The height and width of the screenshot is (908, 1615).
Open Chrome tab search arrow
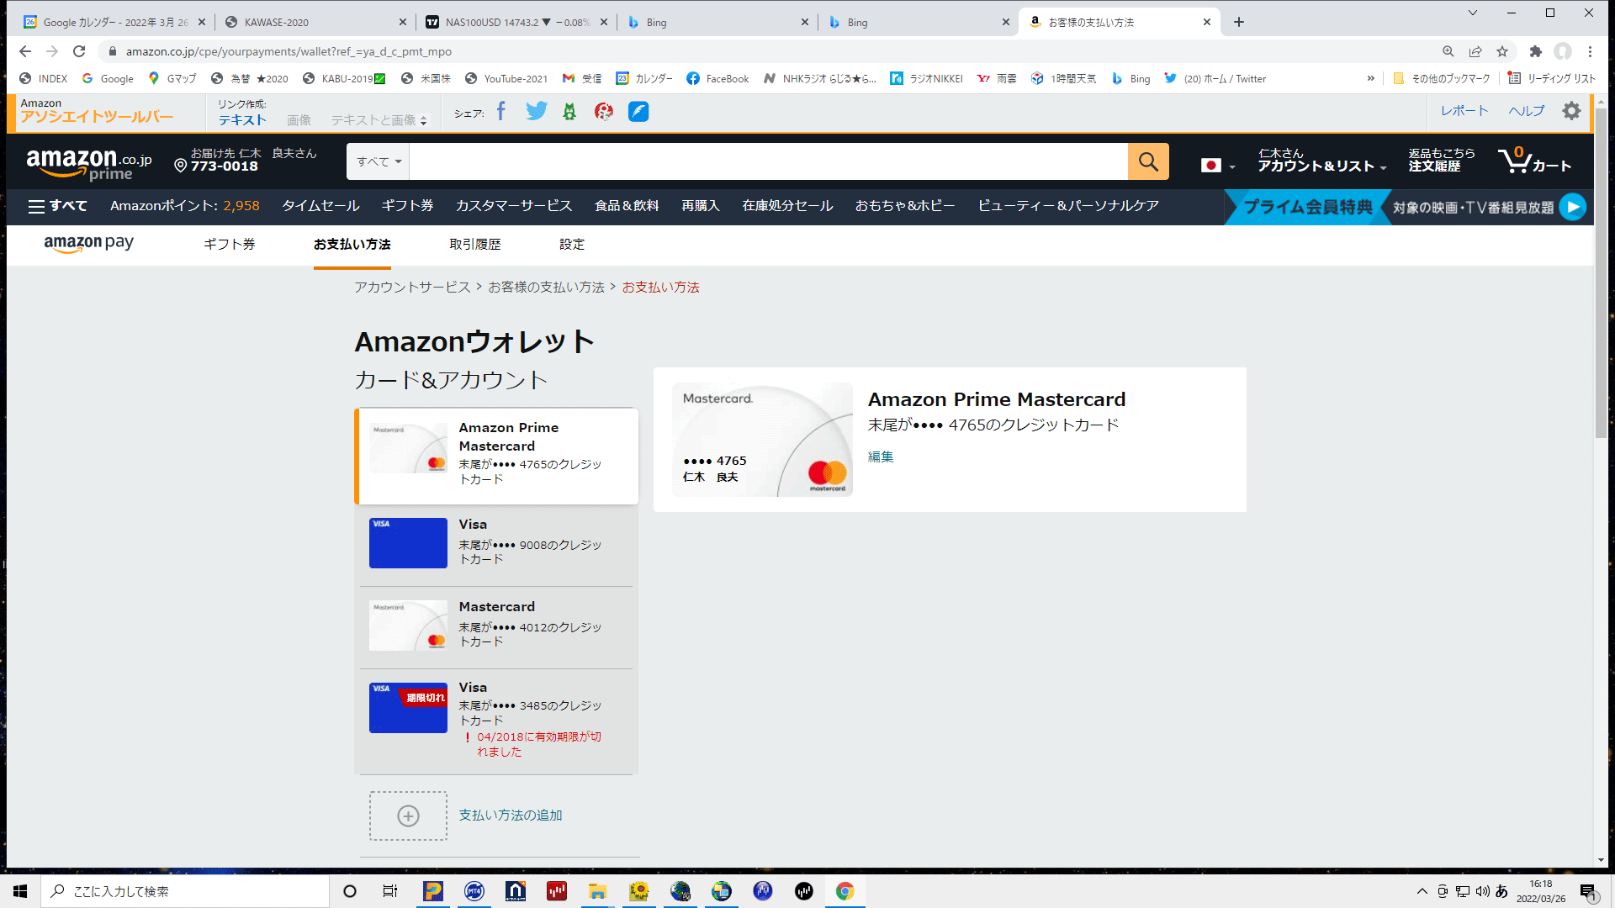coord(1472,13)
